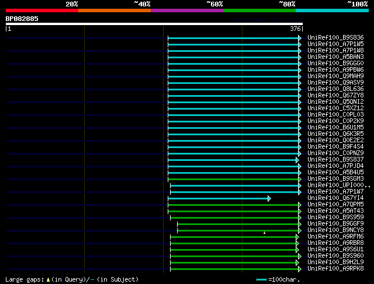Select the UniRef100_B9NCY8 label
This screenshot has width=374, height=284.
[335, 230]
